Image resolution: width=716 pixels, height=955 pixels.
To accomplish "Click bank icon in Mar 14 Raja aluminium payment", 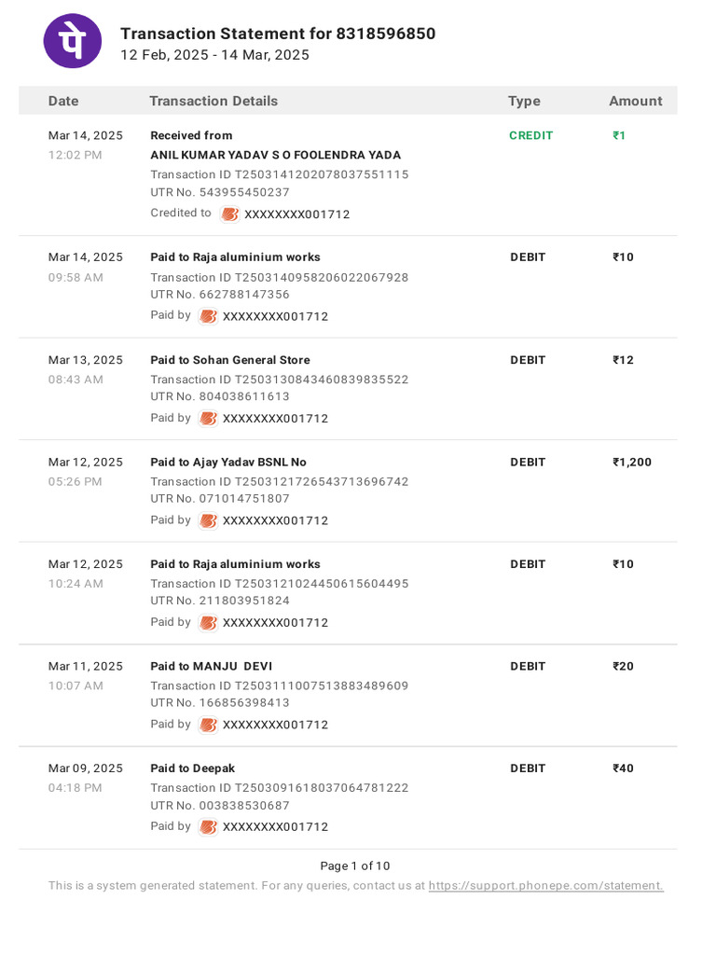I will [x=209, y=316].
